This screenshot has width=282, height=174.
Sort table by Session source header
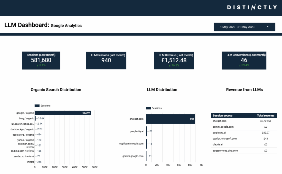click(223, 116)
